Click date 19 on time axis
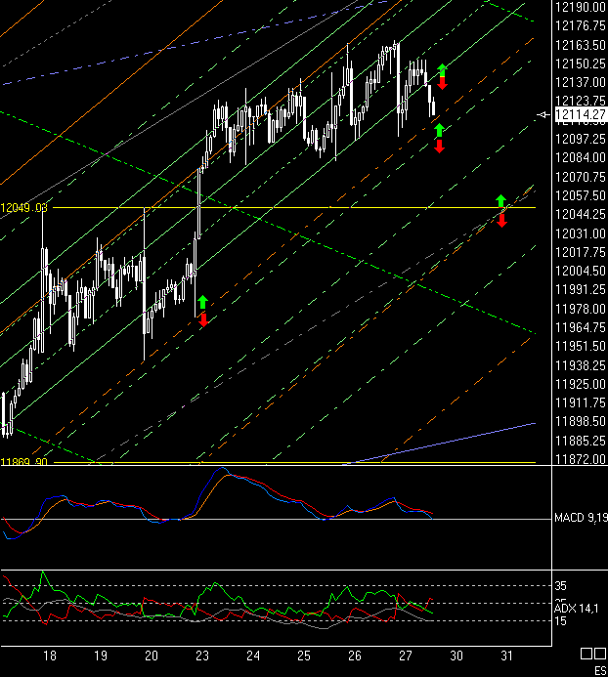 tap(101, 656)
